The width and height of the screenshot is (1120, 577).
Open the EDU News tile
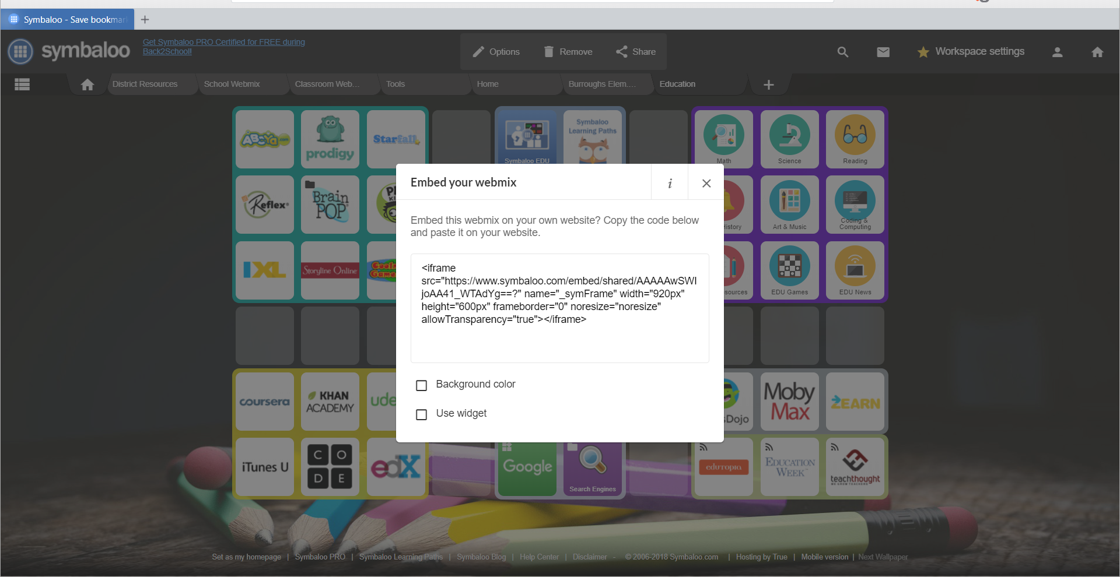point(855,270)
